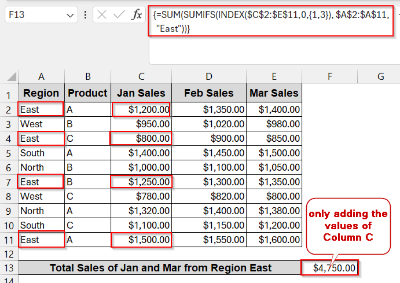
Task: Select the Feb Sales header cell
Action: (209, 93)
